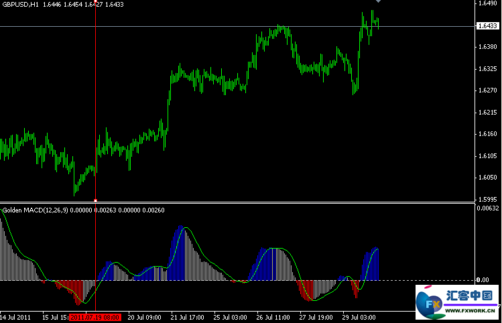The height and width of the screenshot is (323, 502).
Task: Click the 0.00 zero level label on MACD scale
Action: (x=483, y=279)
